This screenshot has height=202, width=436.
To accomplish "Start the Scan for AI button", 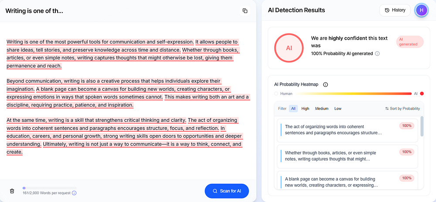I will 227,191.
